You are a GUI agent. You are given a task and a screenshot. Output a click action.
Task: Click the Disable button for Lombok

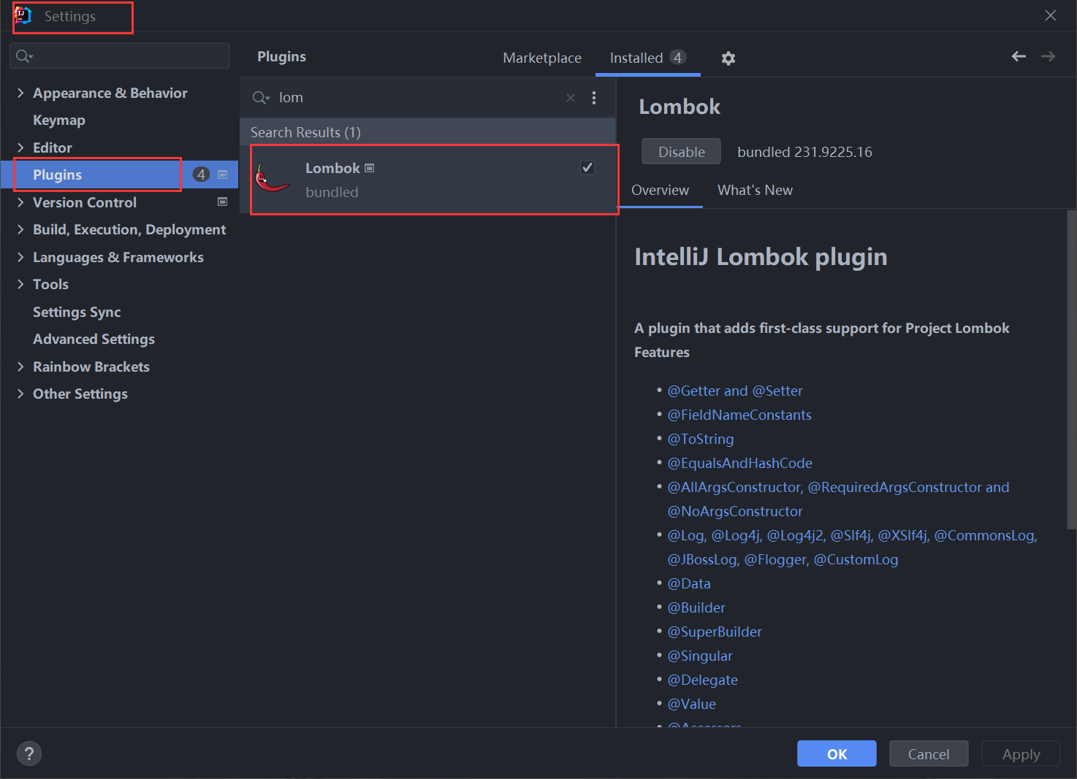pyautogui.click(x=681, y=152)
